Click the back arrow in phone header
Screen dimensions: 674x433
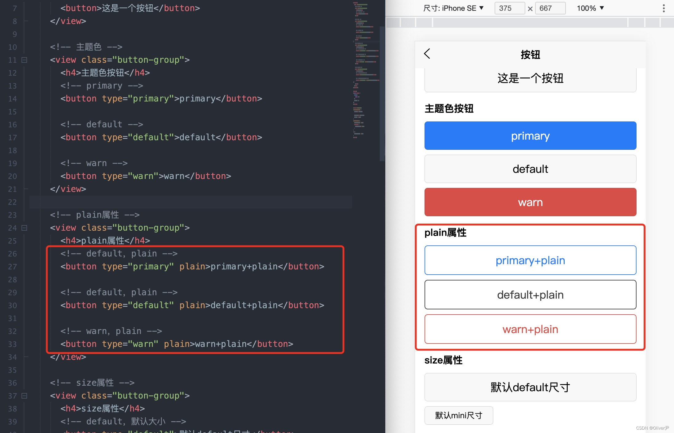(x=427, y=54)
